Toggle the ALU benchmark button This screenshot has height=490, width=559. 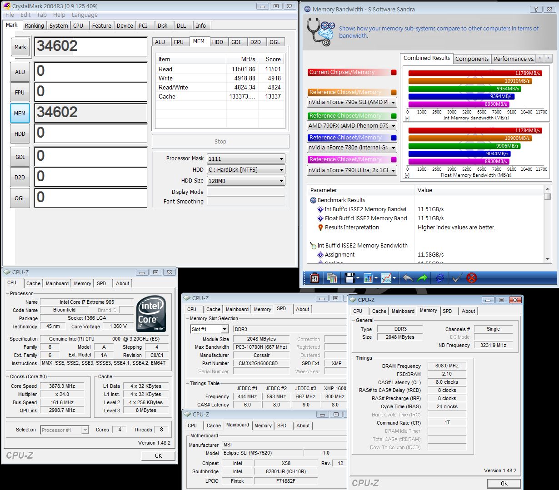tap(20, 72)
